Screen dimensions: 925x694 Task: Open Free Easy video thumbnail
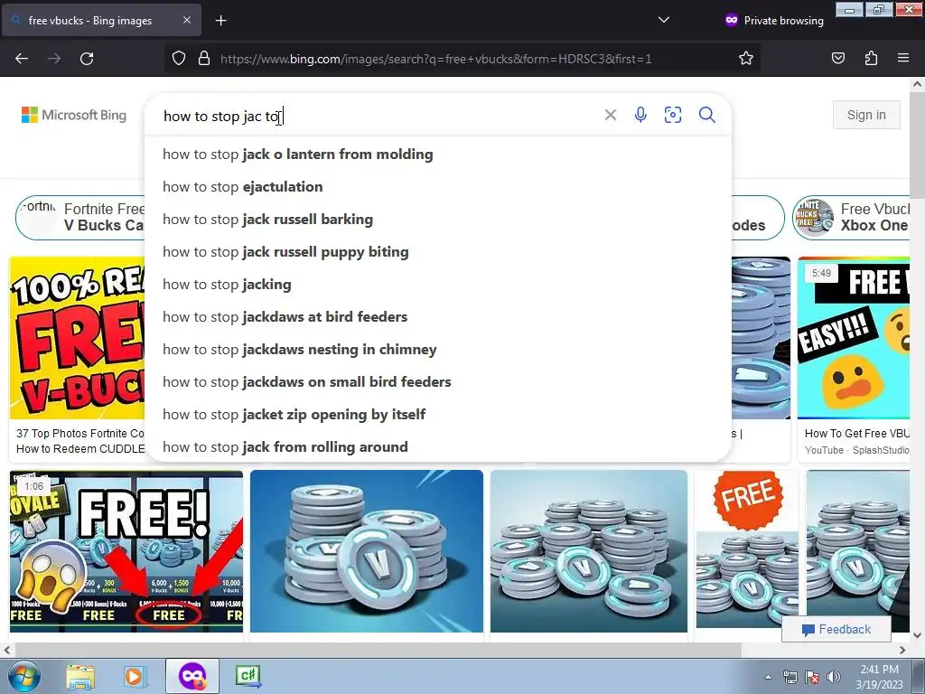click(x=853, y=338)
